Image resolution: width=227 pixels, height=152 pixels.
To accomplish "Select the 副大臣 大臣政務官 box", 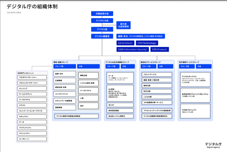I will click(x=123, y=25).
